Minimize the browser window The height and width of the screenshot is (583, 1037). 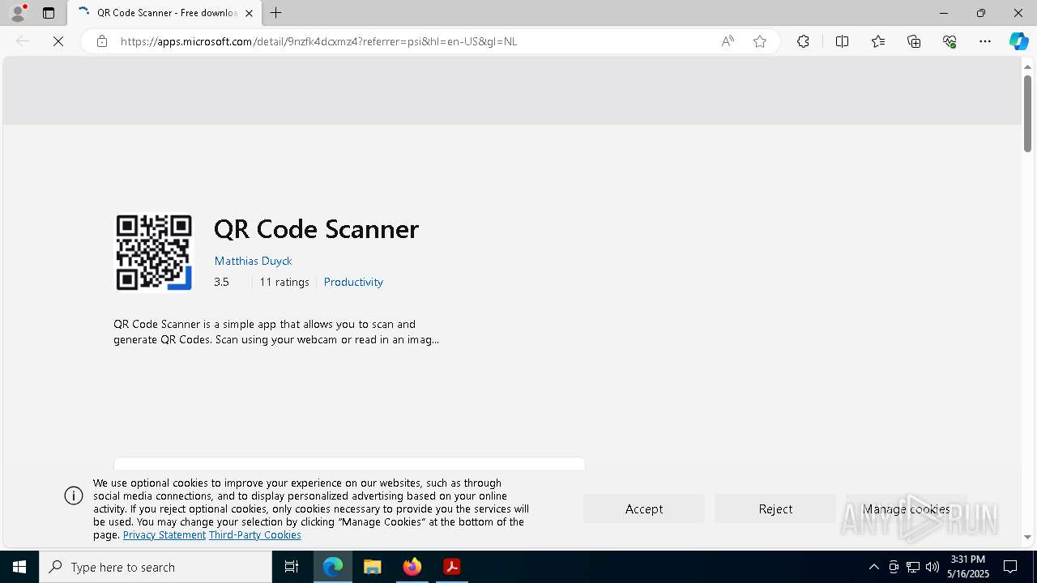943,13
